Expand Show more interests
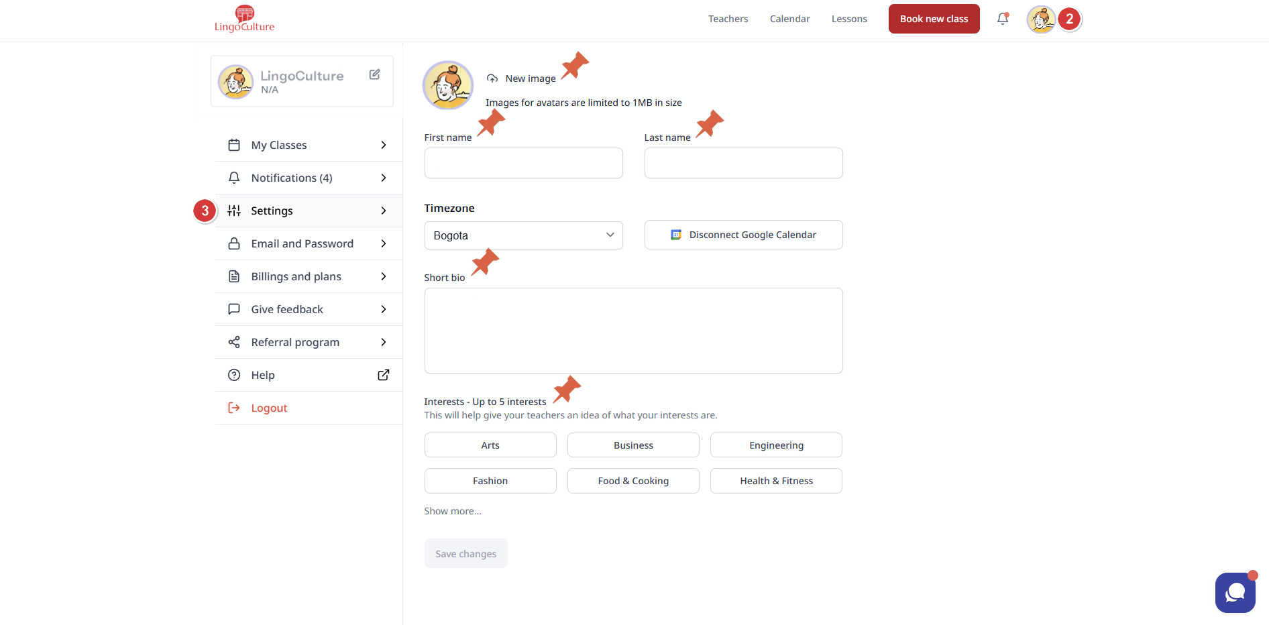The height and width of the screenshot is (625, 1269). 453,511
